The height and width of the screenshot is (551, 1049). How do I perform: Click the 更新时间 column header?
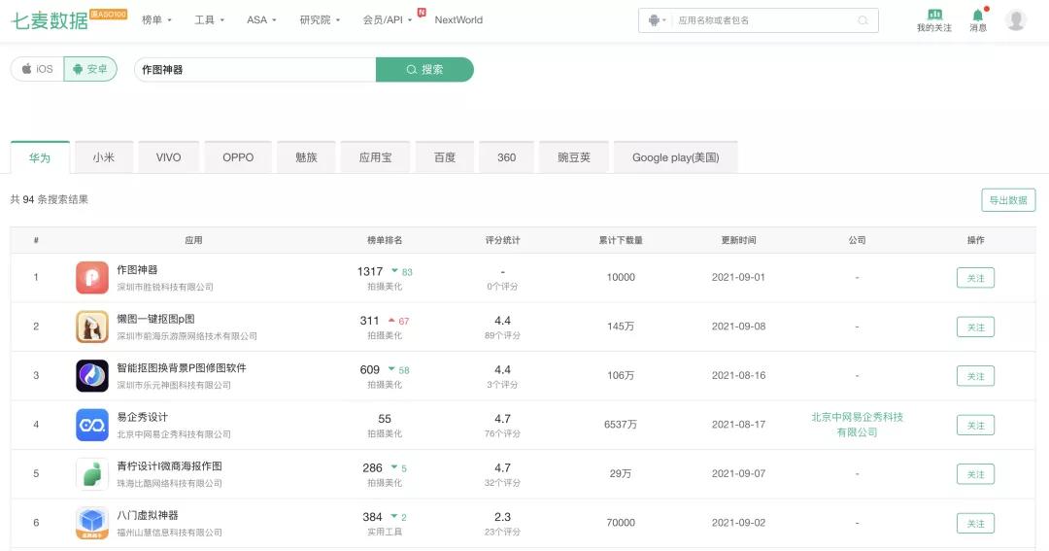[x=738, y=240]
